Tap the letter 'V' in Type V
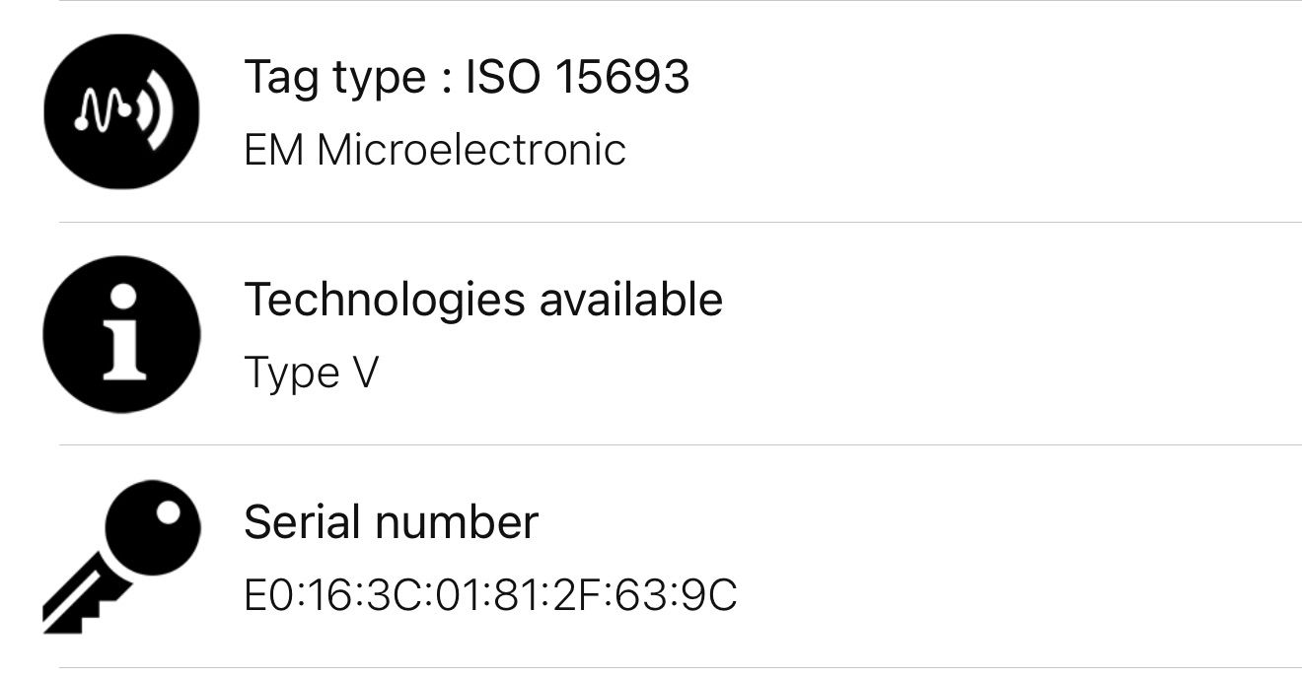Image resolution: width=1302 pixels, height=679 pixels. [364, 373]
